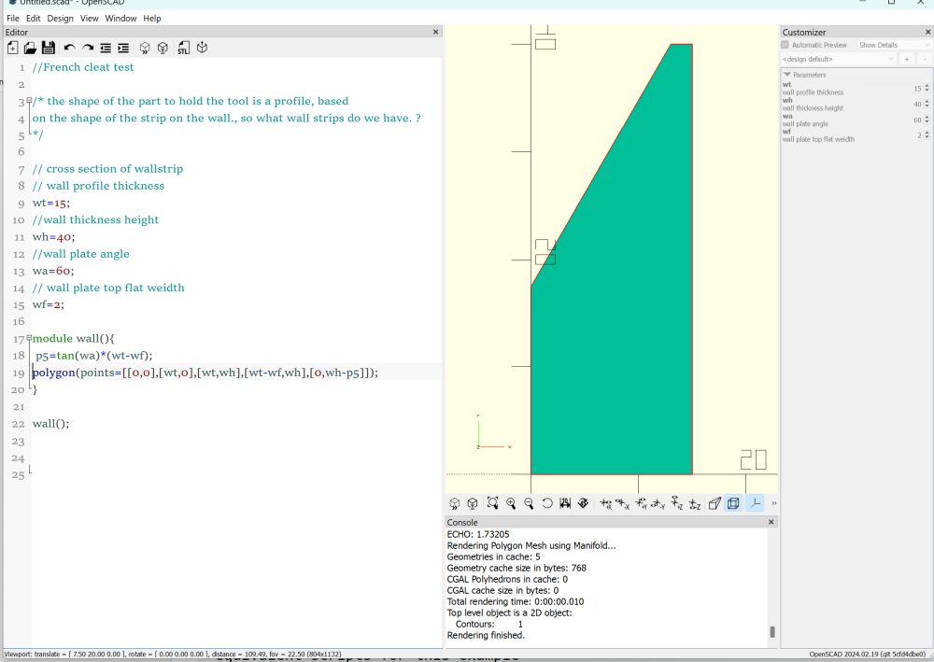Viewport: 934px width, 662px height.
Task: Open the Design menu
Action: (60, 18)
